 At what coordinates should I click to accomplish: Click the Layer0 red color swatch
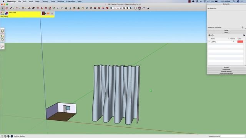coord(240,42)
